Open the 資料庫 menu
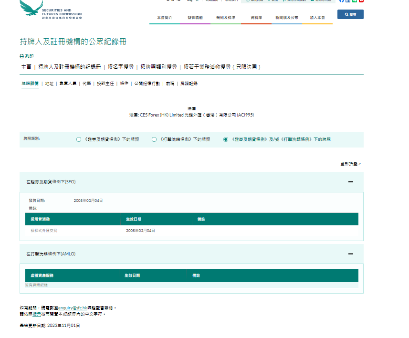The image size is (409, 338). point(256,18)
